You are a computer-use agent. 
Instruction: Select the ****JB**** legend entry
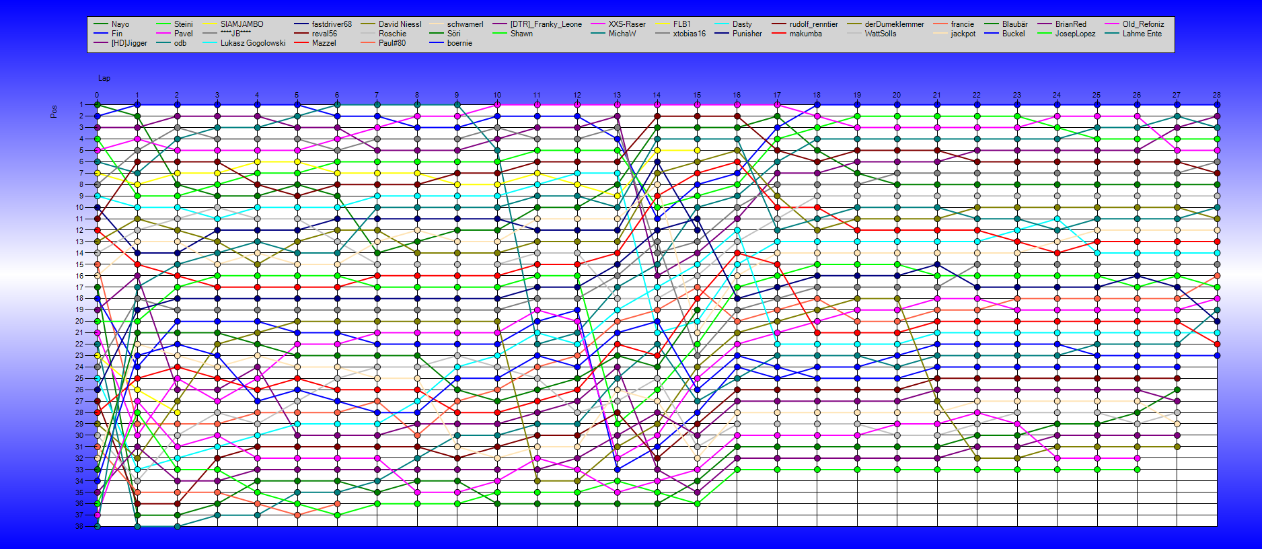click(x=235, y=34)
